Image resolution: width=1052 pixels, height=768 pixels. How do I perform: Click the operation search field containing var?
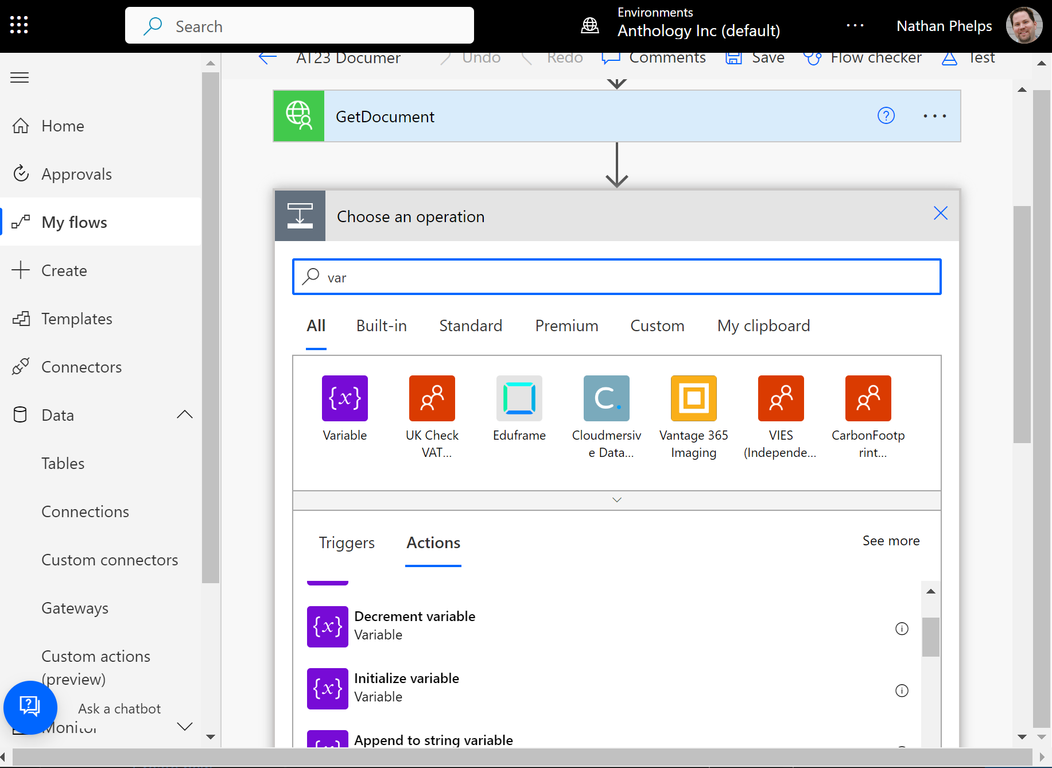pyautogui.click(x=616, y=277)
